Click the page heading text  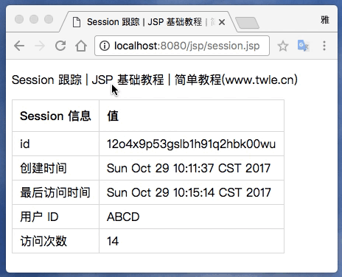pos(155,80)
